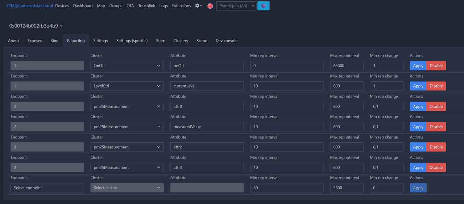
Task: Disable onOff reporting
Action: click(436, 66)
